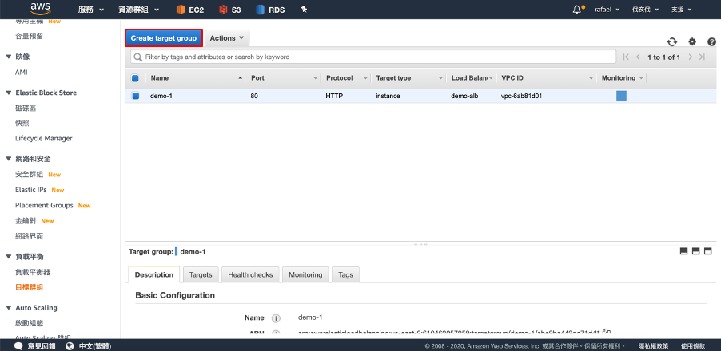
Task: Collapse the 映像 sidebar section
Action: pos(8,57)
